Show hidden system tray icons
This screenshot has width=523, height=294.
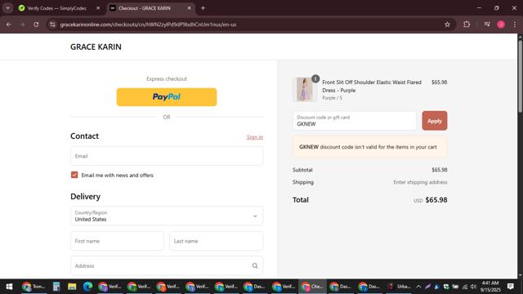418,287
